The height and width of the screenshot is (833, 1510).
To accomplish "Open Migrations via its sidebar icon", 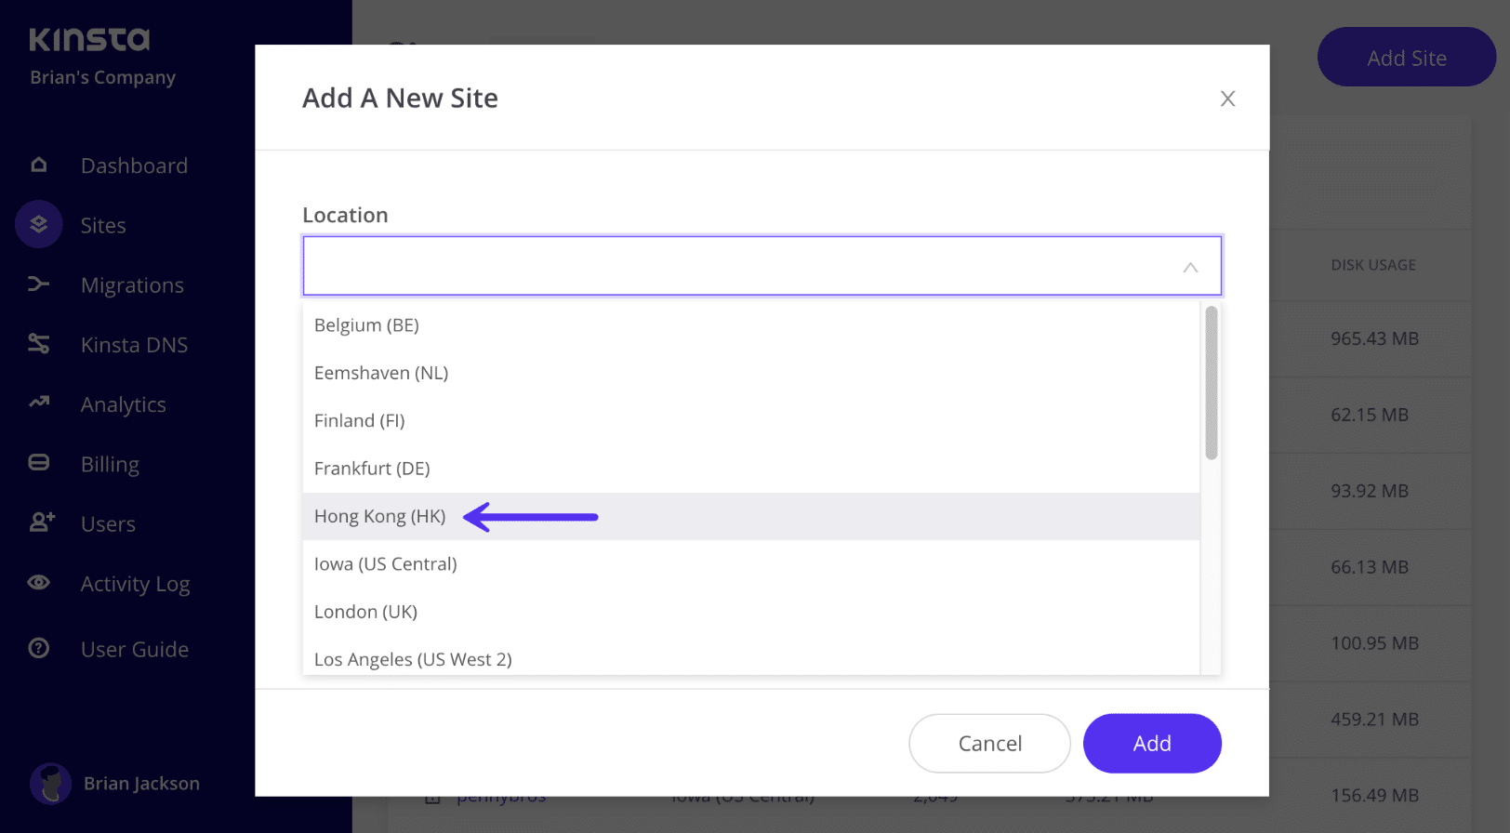I will [x=38, y=284].
